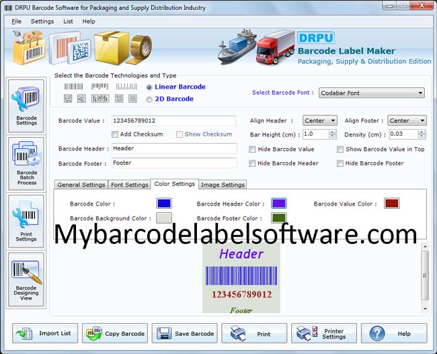Click the Bar Height value field
The image size is (437, 354).
tap(316, 134)
